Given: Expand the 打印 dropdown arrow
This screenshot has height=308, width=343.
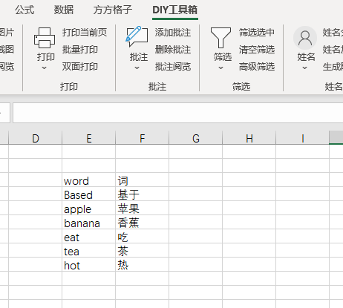Looking at the screenshot, I should coord(45,68).
